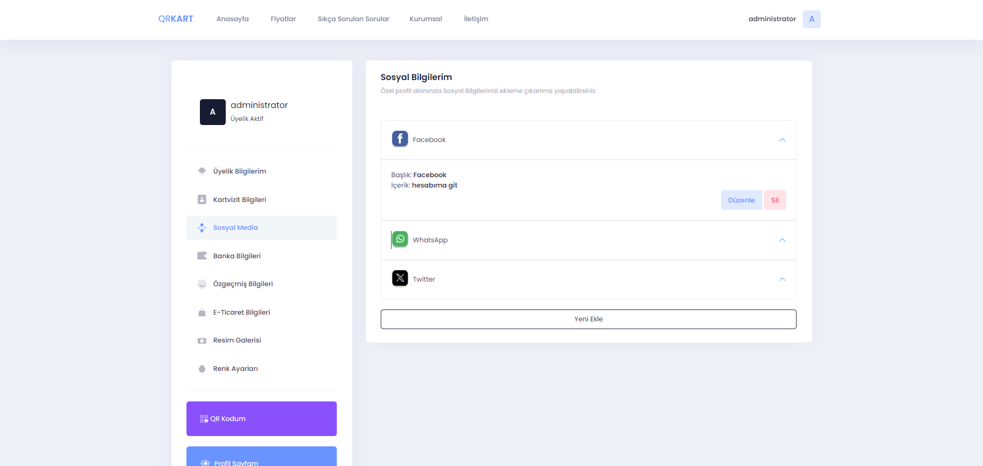Image resolution: width=983 pixels, height=466 pixels.
Task: Click Yeni Ekle to add social info
Action: [x=588, y=319]
